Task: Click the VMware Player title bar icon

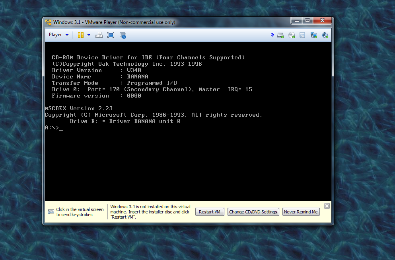Action: point(48,22)
